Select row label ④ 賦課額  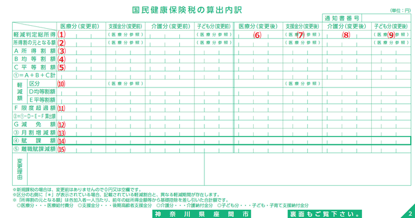tap(34, 141)
